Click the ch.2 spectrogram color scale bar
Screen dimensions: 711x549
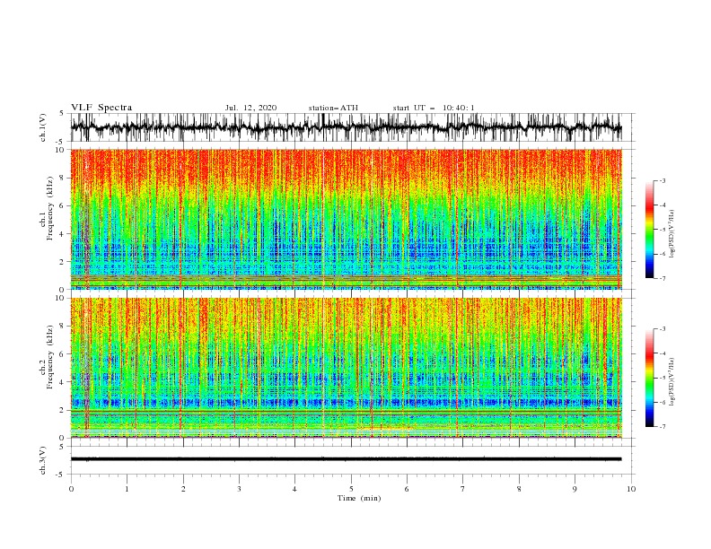(x=649, y=378)
